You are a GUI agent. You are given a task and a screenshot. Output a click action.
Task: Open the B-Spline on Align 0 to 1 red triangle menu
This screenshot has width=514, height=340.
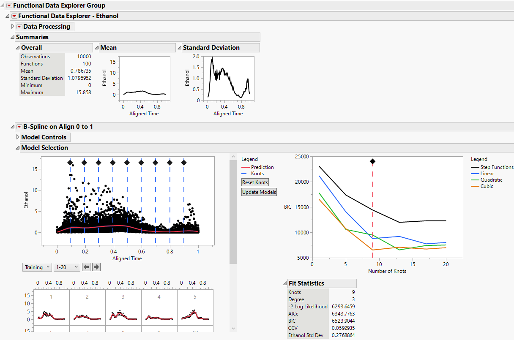coord(19,126)
